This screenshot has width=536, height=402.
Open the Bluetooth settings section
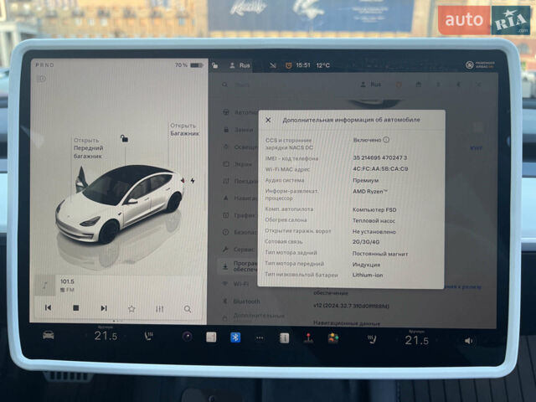point(241,301)
